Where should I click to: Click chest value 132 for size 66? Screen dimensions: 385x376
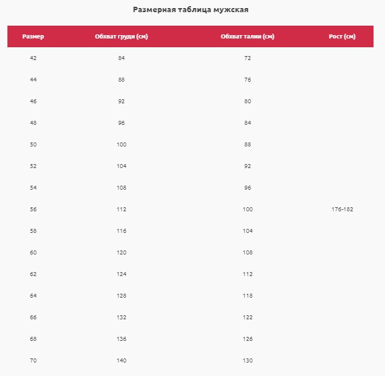(121, 317)
